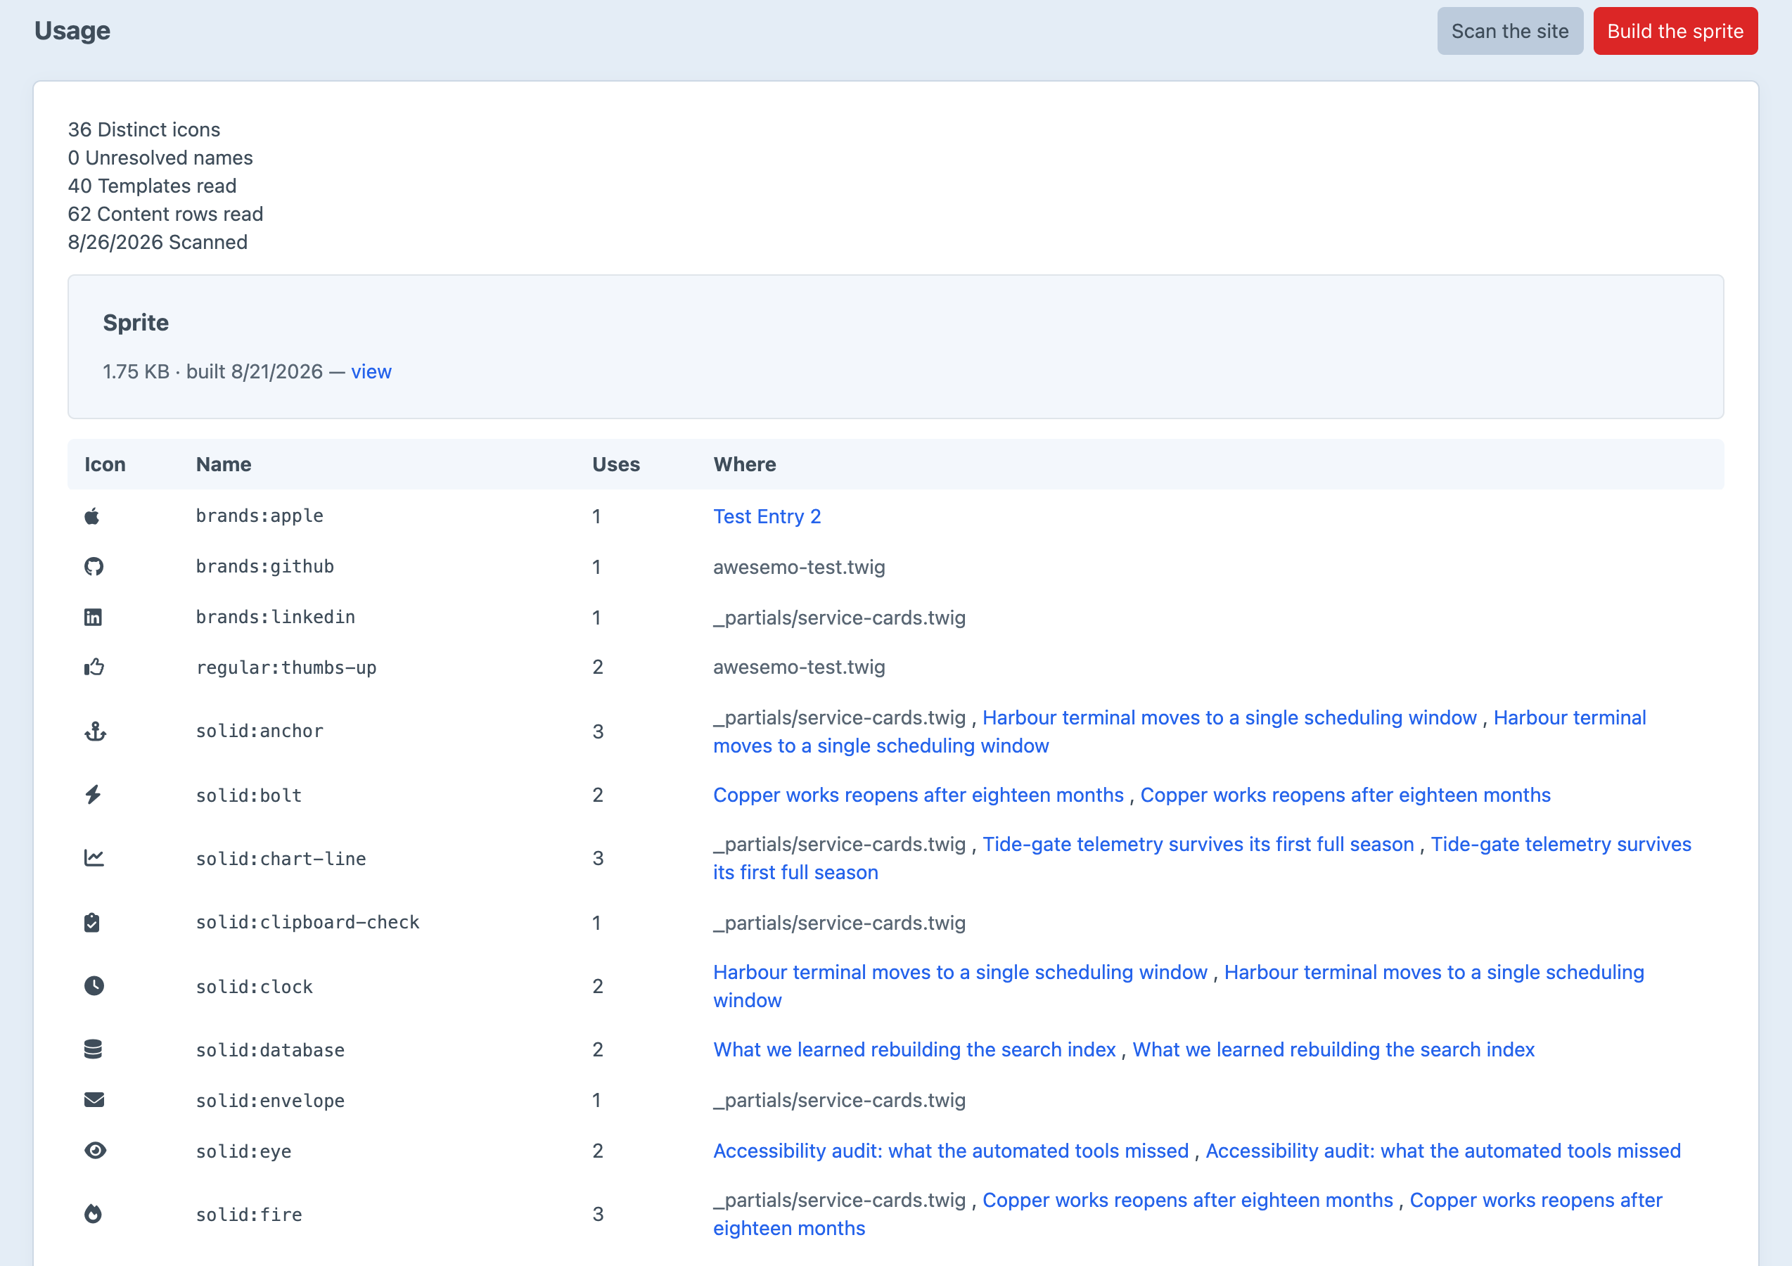Click the anchor icon
Image resolution: width=1792 pixels, height=1266 pixels.
tap(95, 731)
